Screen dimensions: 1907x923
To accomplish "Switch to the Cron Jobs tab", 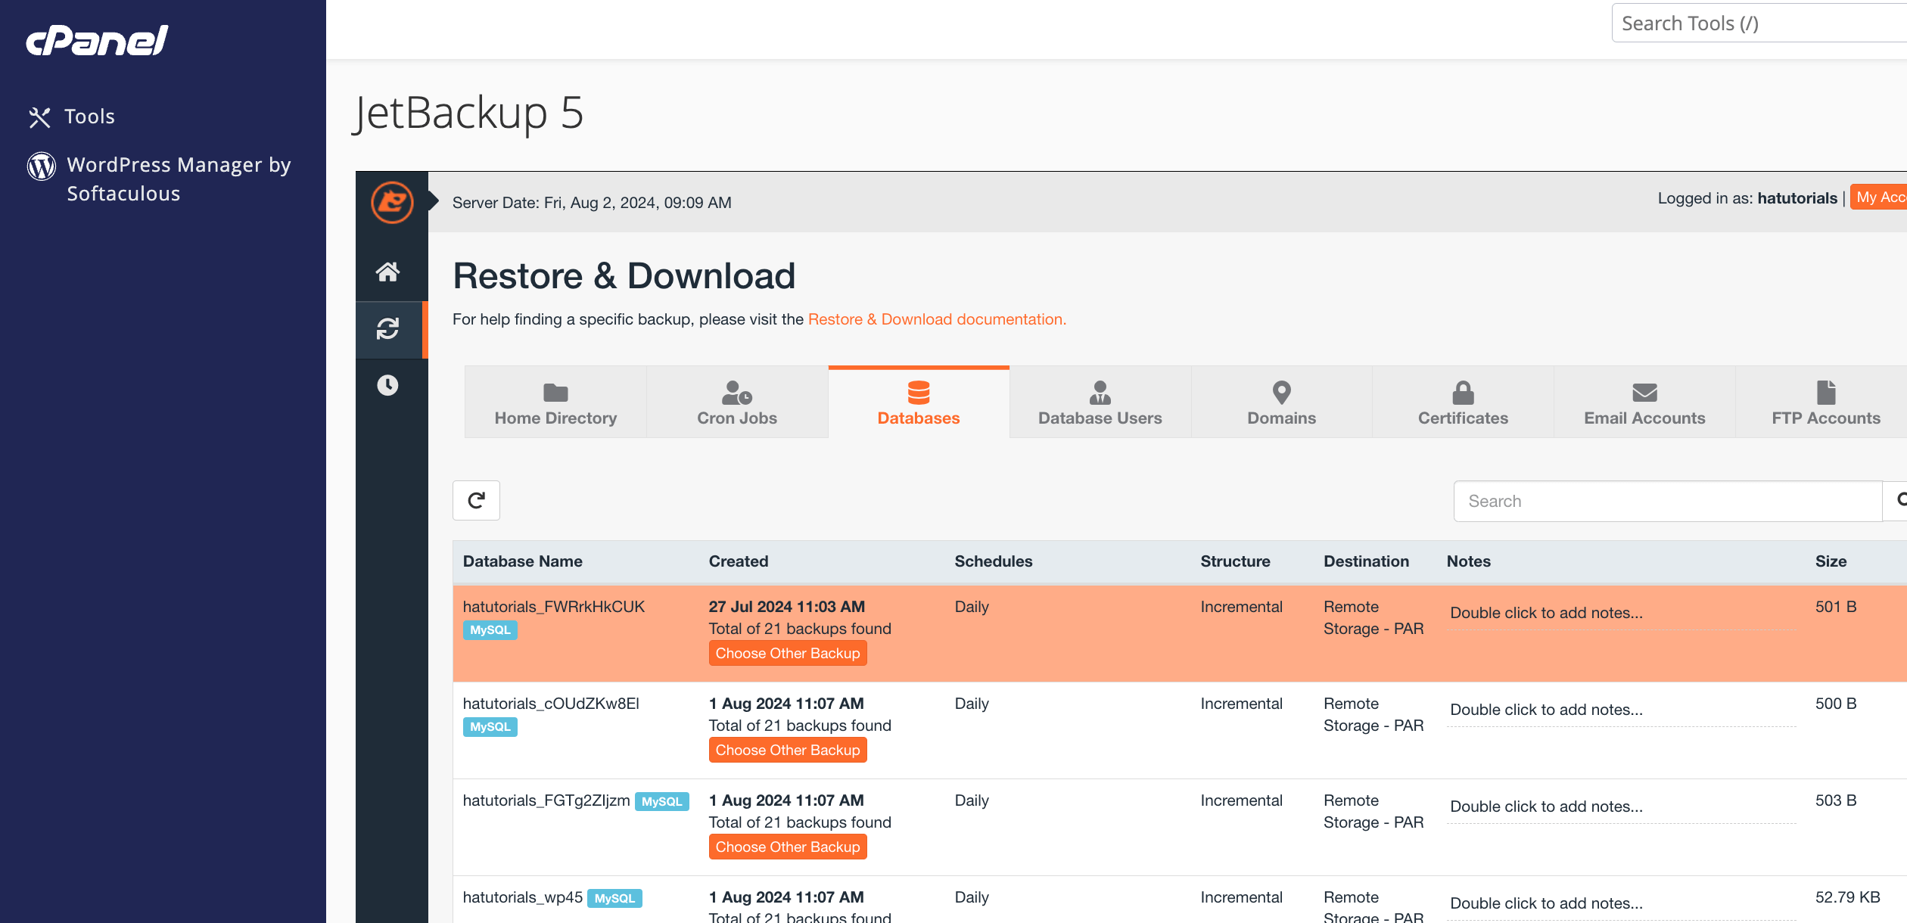I will [x=737, y=403].
